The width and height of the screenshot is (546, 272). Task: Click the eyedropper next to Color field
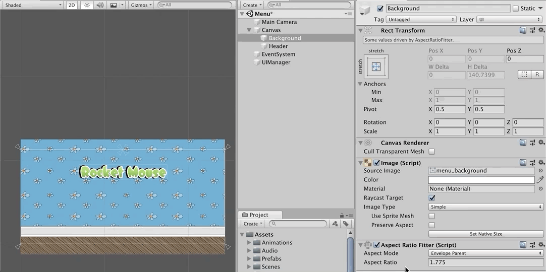(x=540, y=180)
